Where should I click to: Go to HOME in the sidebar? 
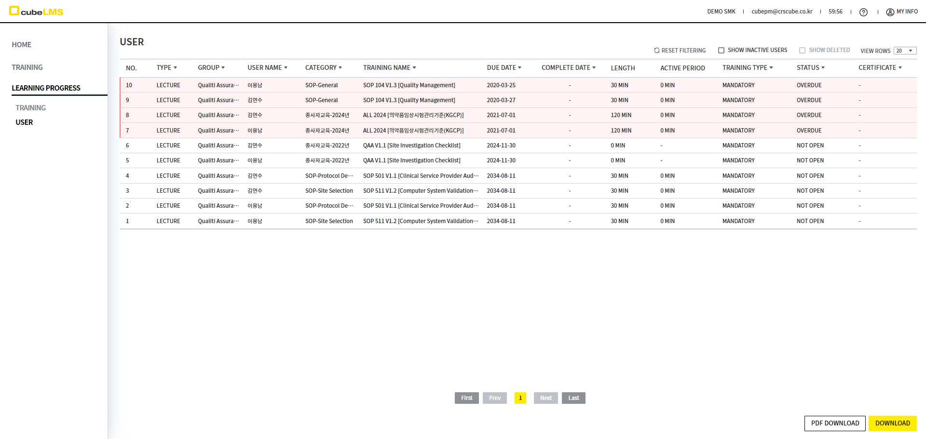coord(22,45)
